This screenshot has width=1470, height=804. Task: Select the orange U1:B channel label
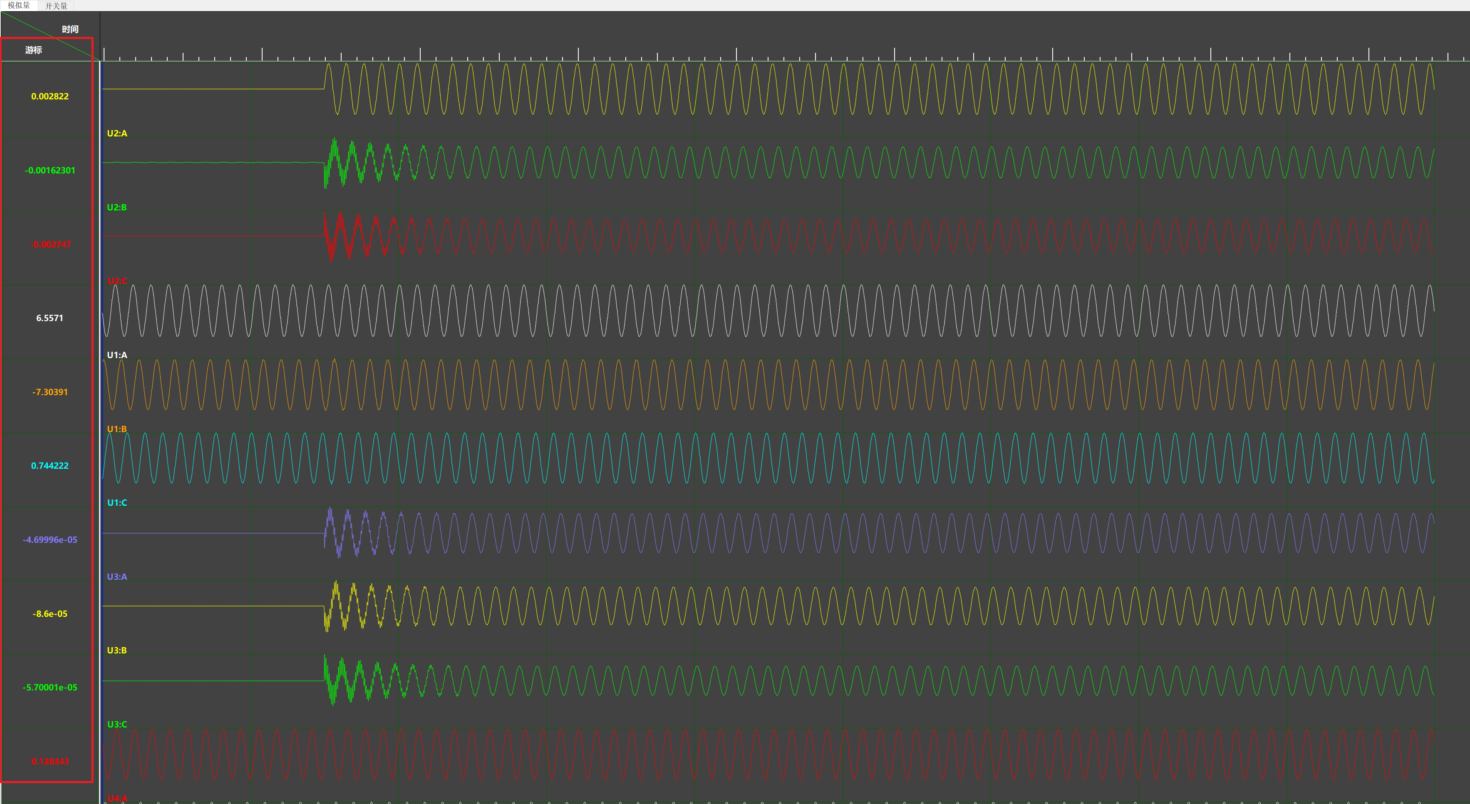[x=117, y=429]
